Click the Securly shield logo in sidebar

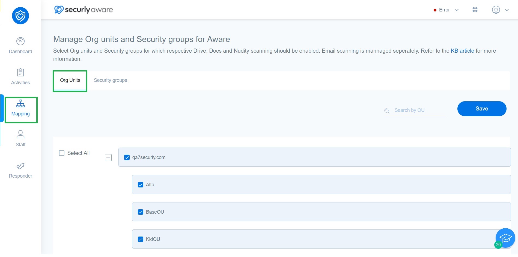pyautogui.click(x=20, y=16)
